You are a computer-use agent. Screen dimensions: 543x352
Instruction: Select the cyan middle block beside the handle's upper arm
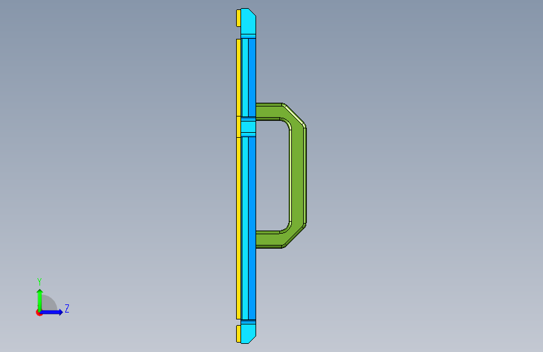coord(248,127)
